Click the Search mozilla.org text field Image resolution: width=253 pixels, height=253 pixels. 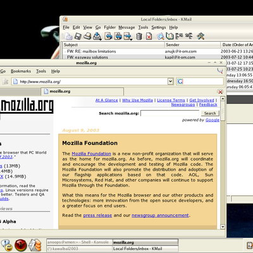click(x=170, y=113)
